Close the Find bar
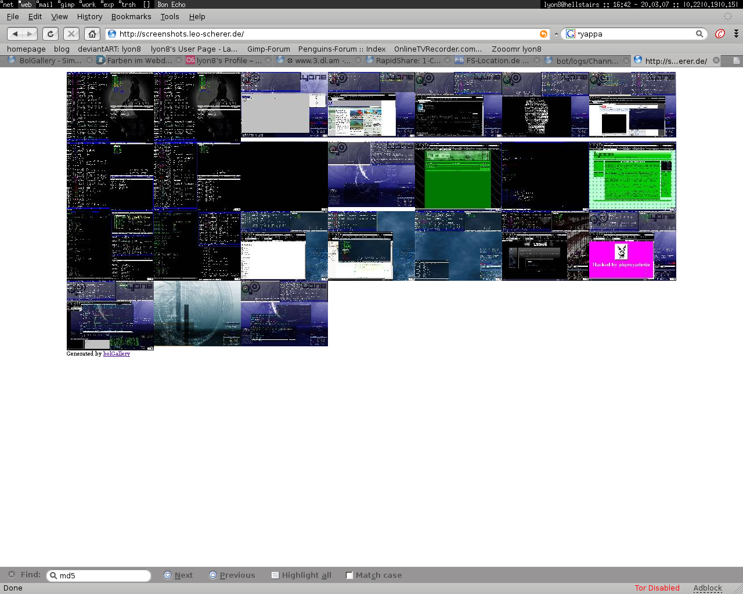 click(x=12, y=574)
